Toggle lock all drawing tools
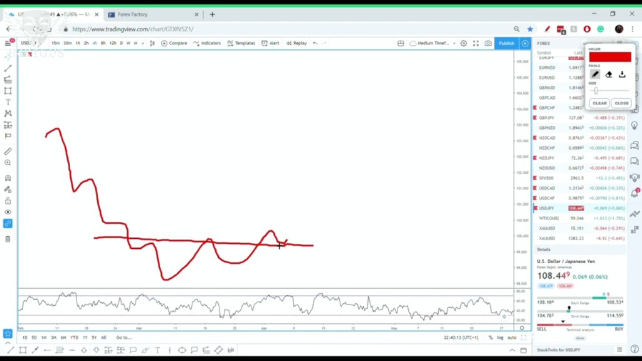The height and width of the screenshot is (361, 642). coord(8,201)
